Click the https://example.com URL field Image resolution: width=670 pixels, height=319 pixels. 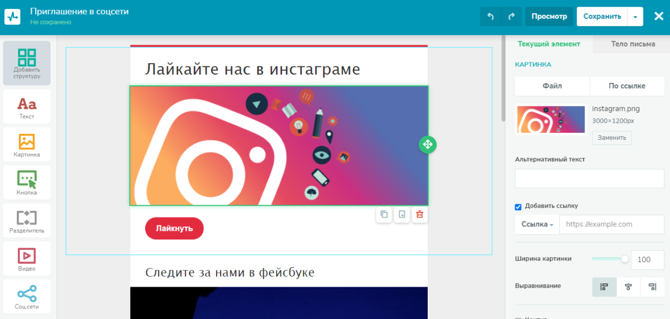612,224
